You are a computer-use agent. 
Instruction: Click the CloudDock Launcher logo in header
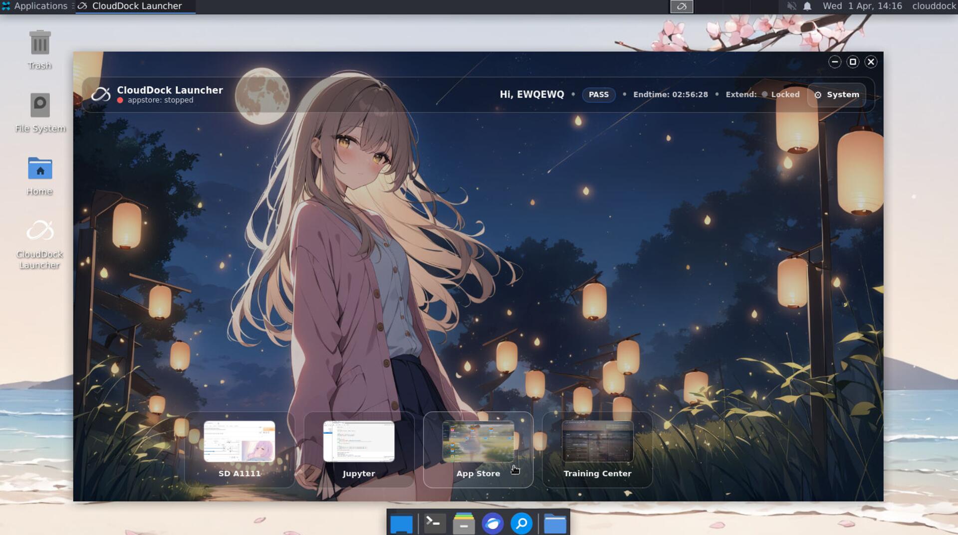coord(101,94)
